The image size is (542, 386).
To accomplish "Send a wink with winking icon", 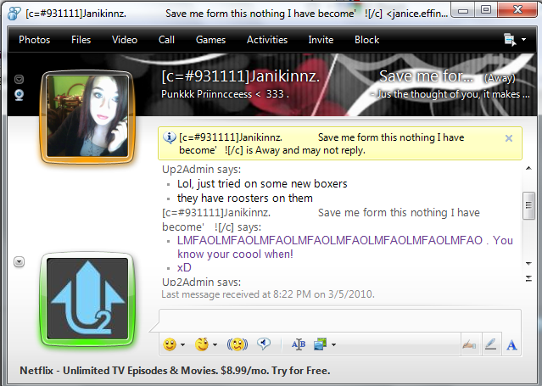I will click(x=202, y=344).
